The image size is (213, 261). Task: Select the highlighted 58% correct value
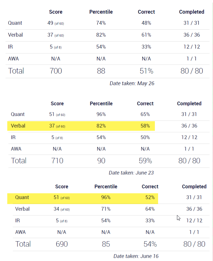[145, 126]
